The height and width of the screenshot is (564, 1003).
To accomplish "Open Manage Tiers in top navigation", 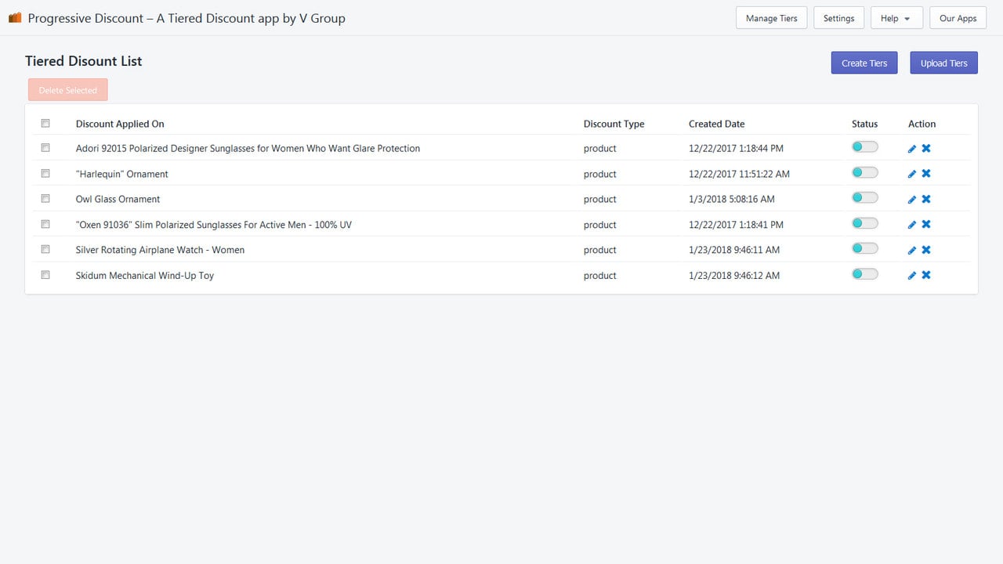I will coord(772,18).
